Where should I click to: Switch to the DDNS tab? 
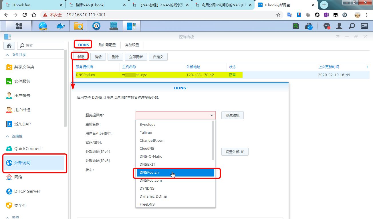(x=84, y=45)
